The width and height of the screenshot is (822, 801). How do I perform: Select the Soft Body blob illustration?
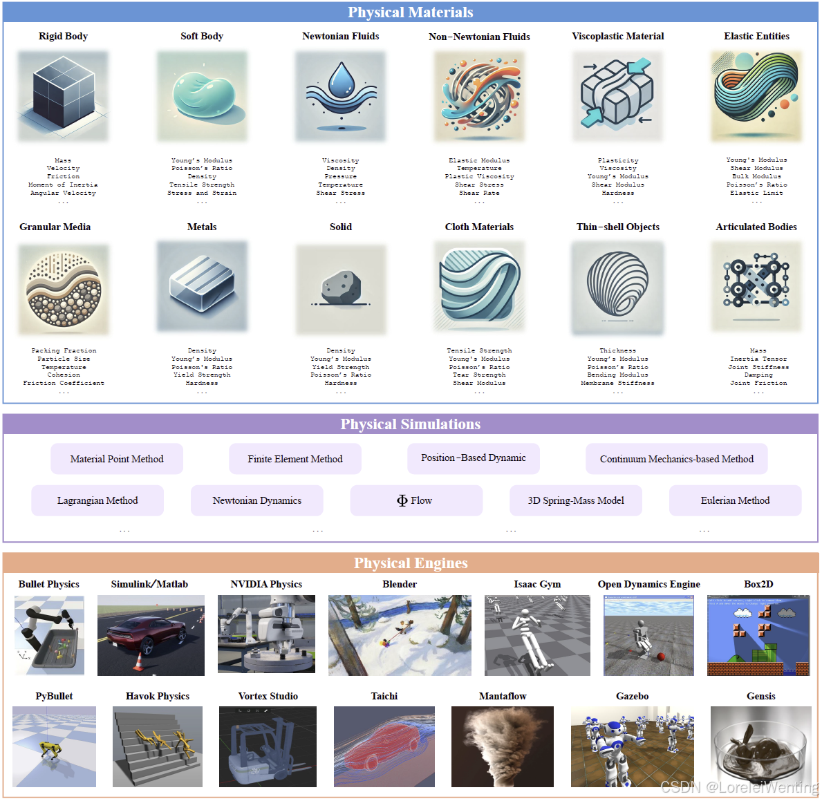[x=202, y=96]
